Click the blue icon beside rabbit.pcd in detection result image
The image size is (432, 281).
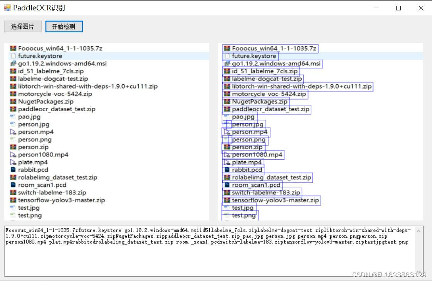(227, 169)
